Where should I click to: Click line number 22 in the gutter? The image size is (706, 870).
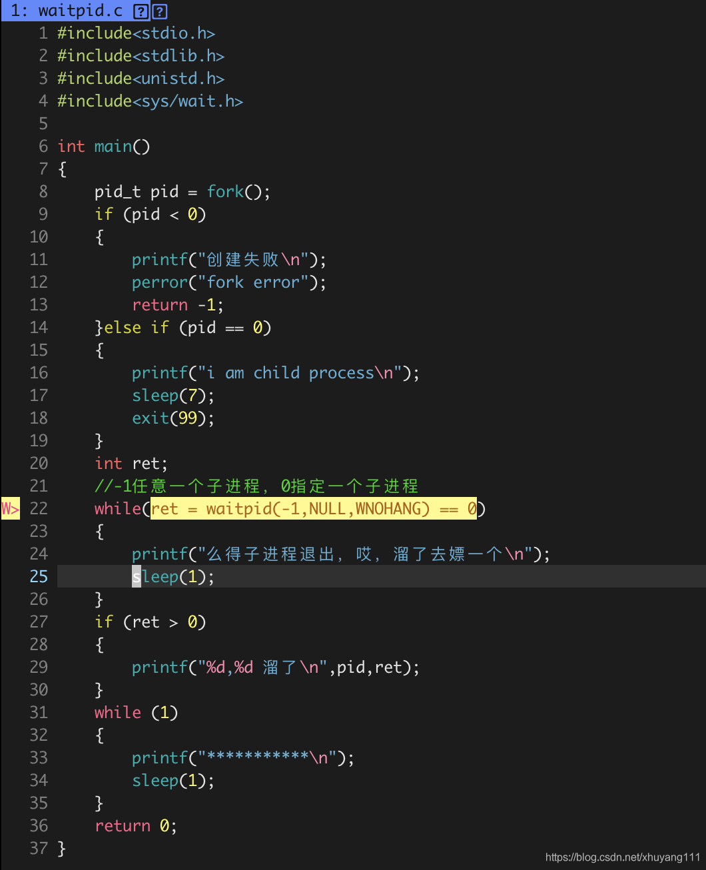point(39,509)
